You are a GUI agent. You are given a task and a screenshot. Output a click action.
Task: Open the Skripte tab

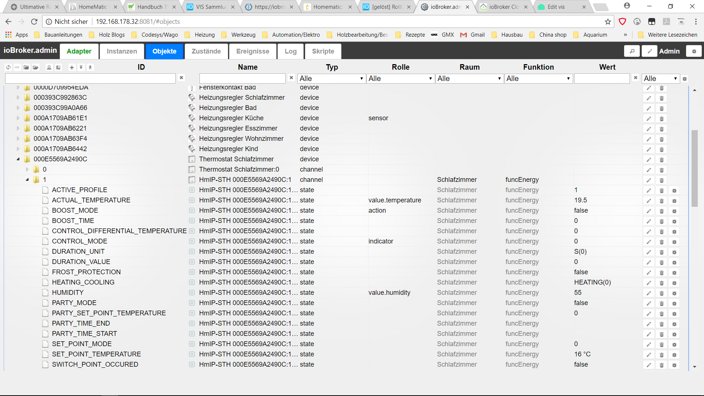point(323,51)
